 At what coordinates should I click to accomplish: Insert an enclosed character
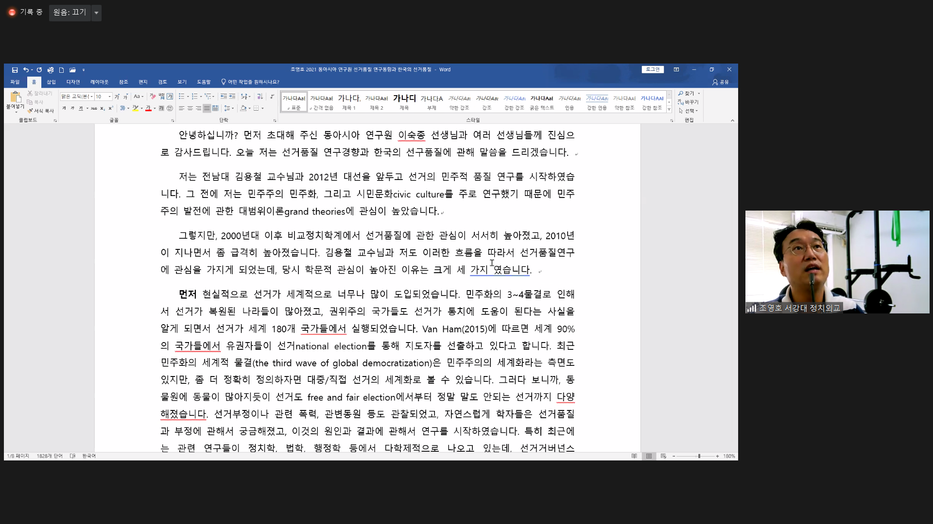point(170,108)
